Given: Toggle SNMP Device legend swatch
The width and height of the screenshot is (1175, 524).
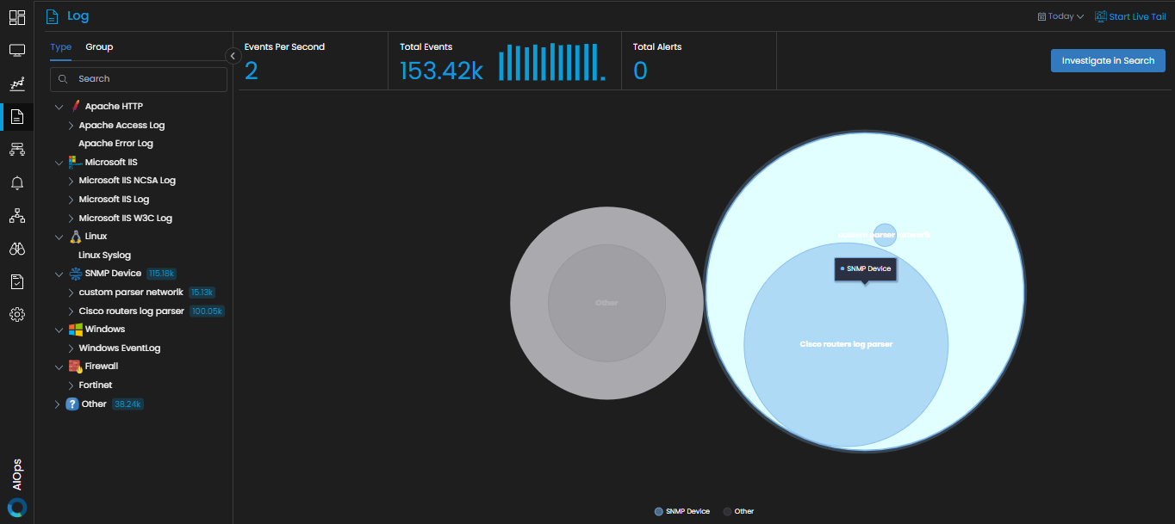Looking at the screenshot, I should coord(659,512).
